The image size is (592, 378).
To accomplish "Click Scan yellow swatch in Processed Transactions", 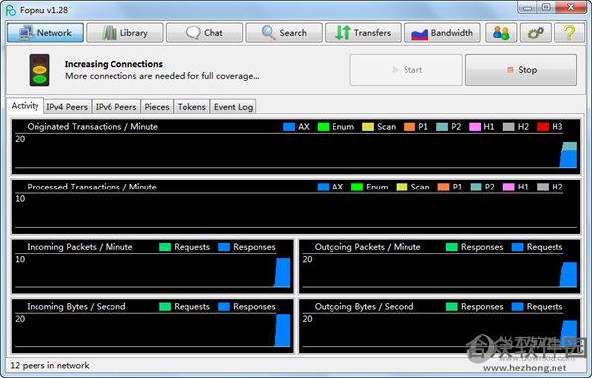I will (402, 187).
